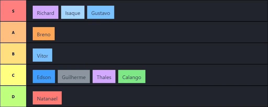Click the S tier label
Screen dimensions: 268x107
pos(13,11)
